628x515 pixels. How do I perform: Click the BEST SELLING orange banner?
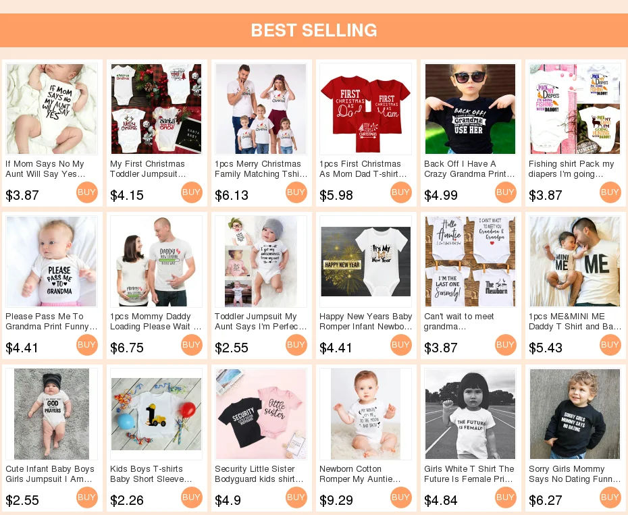click(x=314, y=30)
